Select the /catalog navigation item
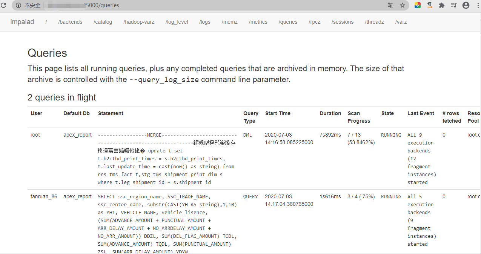Screen dimensions: 481x254 (x=103, y=22)
